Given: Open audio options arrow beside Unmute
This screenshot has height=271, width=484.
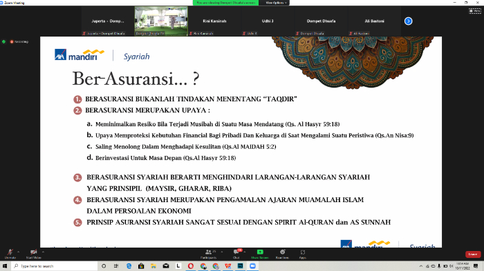Looking at the screenshot, I should [18, 252].
